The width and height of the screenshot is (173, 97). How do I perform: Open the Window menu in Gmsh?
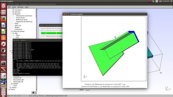pyautogui.click(x=21, y=7)
